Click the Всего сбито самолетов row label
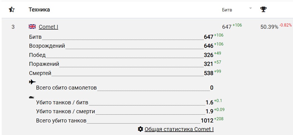Image resolution: width=293 pixels, height=135 pixels. tap(66, 88)
